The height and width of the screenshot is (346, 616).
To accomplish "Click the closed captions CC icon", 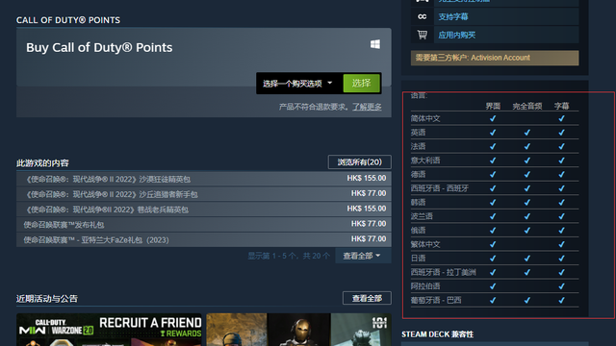I will [x=422, y=16].
